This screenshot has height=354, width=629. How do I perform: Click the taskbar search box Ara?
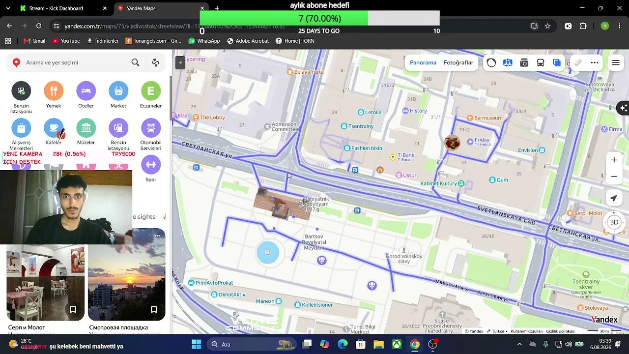click(x=252, y=344)
